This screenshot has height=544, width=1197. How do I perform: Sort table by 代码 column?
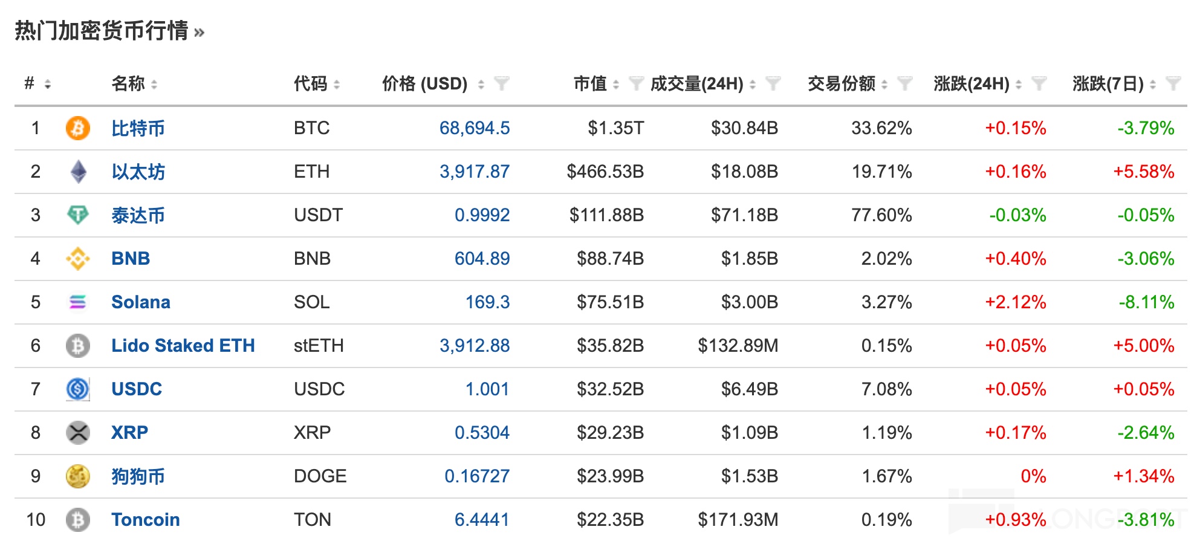click(x=337, y=84)
